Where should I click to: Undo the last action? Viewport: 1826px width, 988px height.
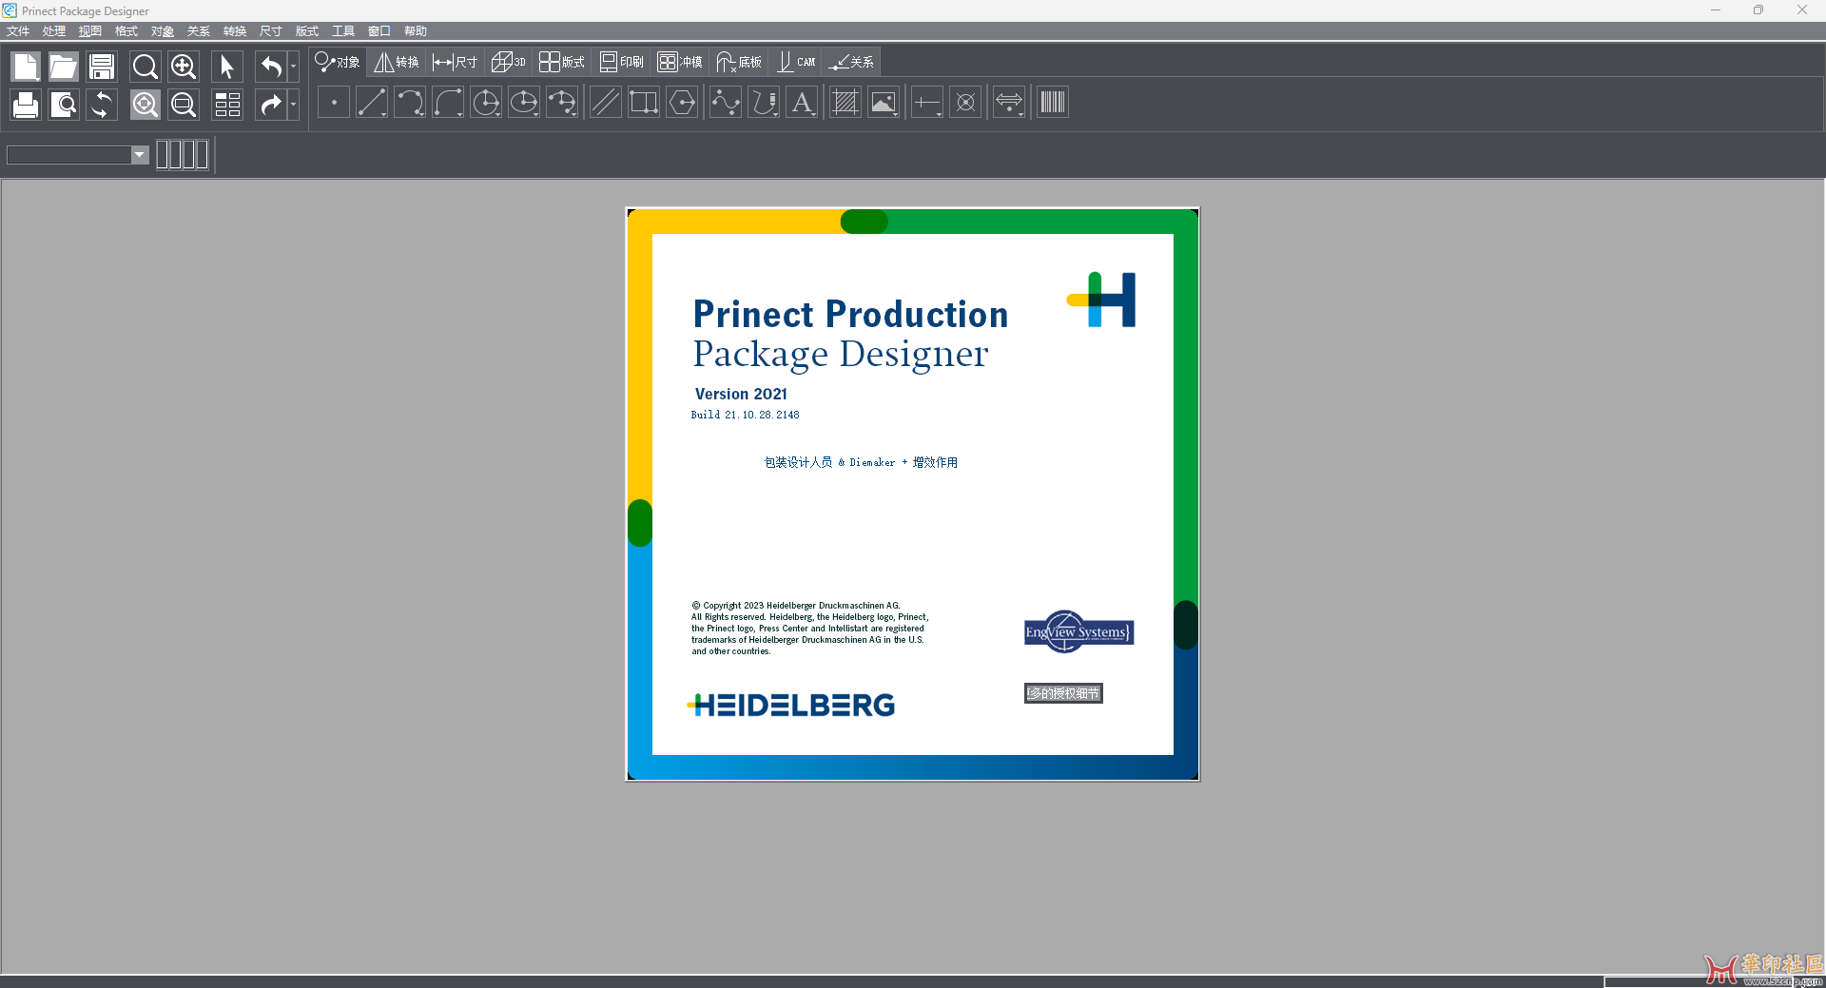tap(271, 67)
